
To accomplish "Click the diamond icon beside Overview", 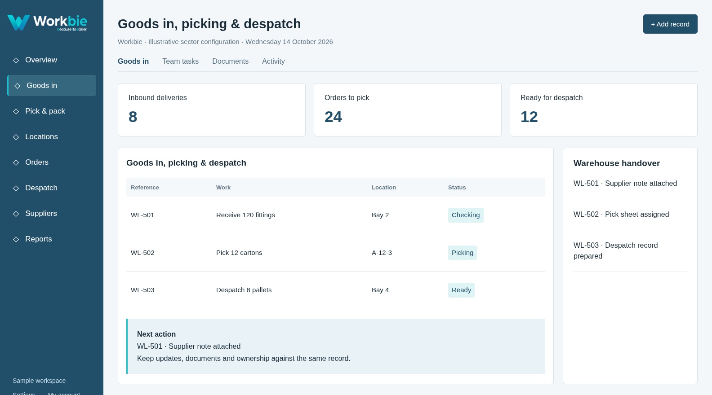I will point(16,60).
